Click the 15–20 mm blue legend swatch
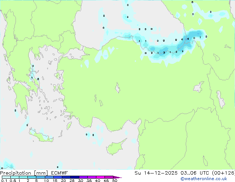The width and height of the screenshot is (235, 182). [58, 177]
